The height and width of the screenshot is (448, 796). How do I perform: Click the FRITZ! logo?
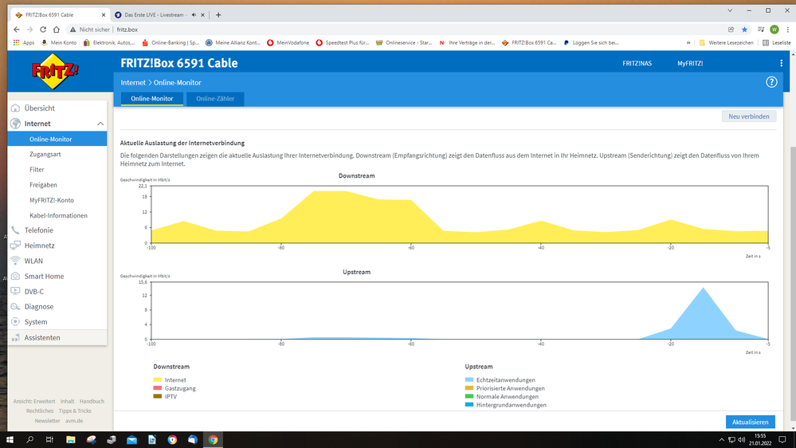pos(55,71)
